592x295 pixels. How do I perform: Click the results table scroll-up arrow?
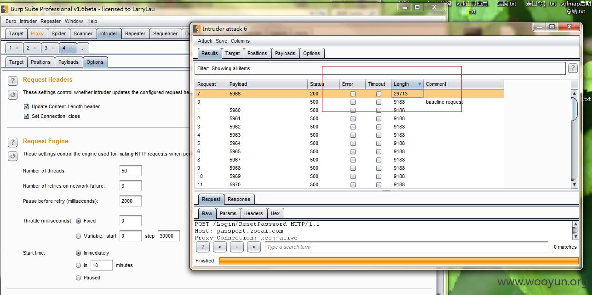(575, 93)
